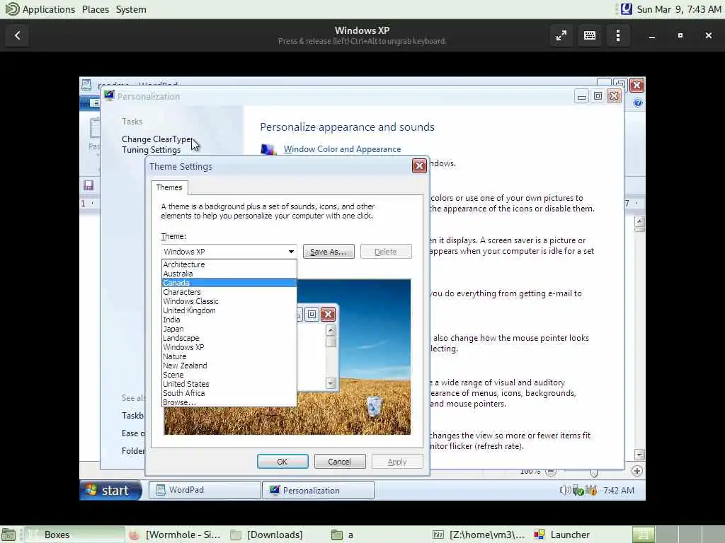Screen dimensions: 725x543
Task: Click WordPad zoom out minus button
Action: (x=551, y=472)
